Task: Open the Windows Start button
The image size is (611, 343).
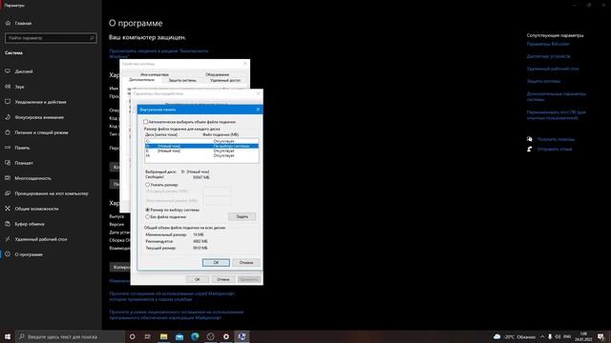Action: tap(8, 336)
